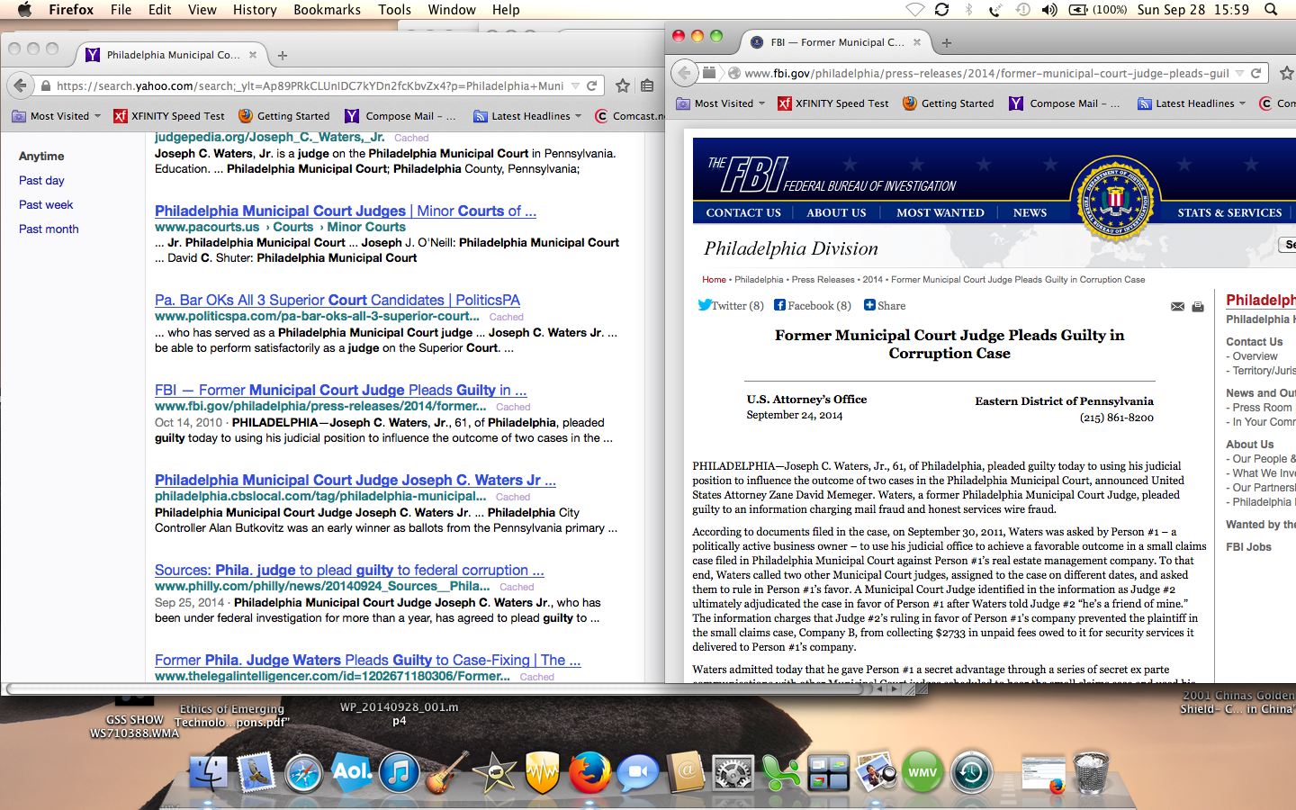Filter results by Past month
Viewport: 1296px width, 810px height.
[49, 229]
